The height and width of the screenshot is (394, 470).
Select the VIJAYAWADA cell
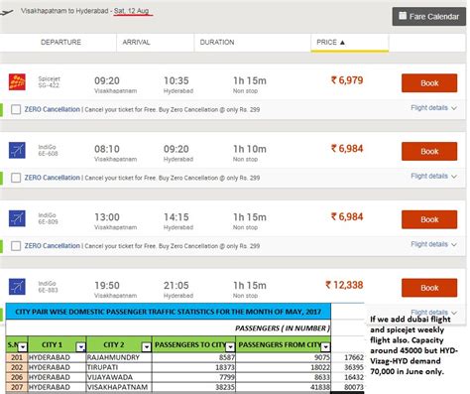[x=119, y=377]
